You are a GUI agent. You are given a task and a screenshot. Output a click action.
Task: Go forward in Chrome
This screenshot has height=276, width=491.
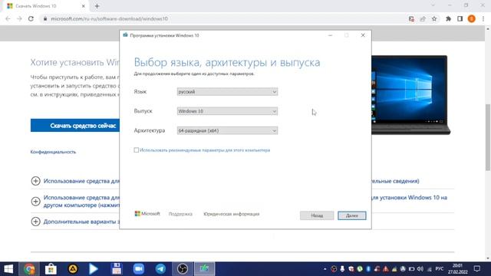[x=19, y=18]
